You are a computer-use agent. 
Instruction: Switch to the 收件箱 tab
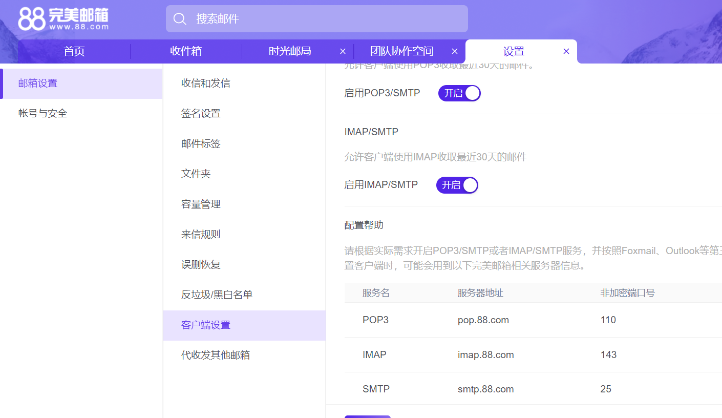pos(186,51)
